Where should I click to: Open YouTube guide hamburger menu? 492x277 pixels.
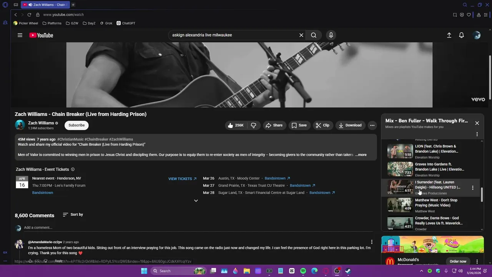point(20,35)
